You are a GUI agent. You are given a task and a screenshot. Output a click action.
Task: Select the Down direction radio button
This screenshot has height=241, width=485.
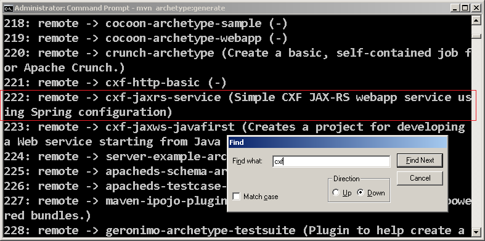(x=361, y=193)
